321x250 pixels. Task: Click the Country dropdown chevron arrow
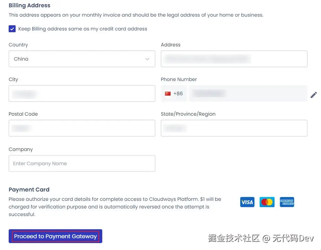(147, 59)
